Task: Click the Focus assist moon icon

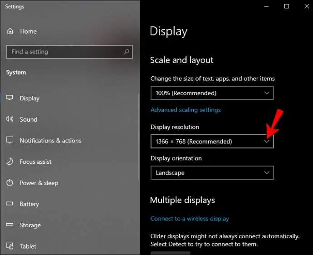Action: [10, 162]
